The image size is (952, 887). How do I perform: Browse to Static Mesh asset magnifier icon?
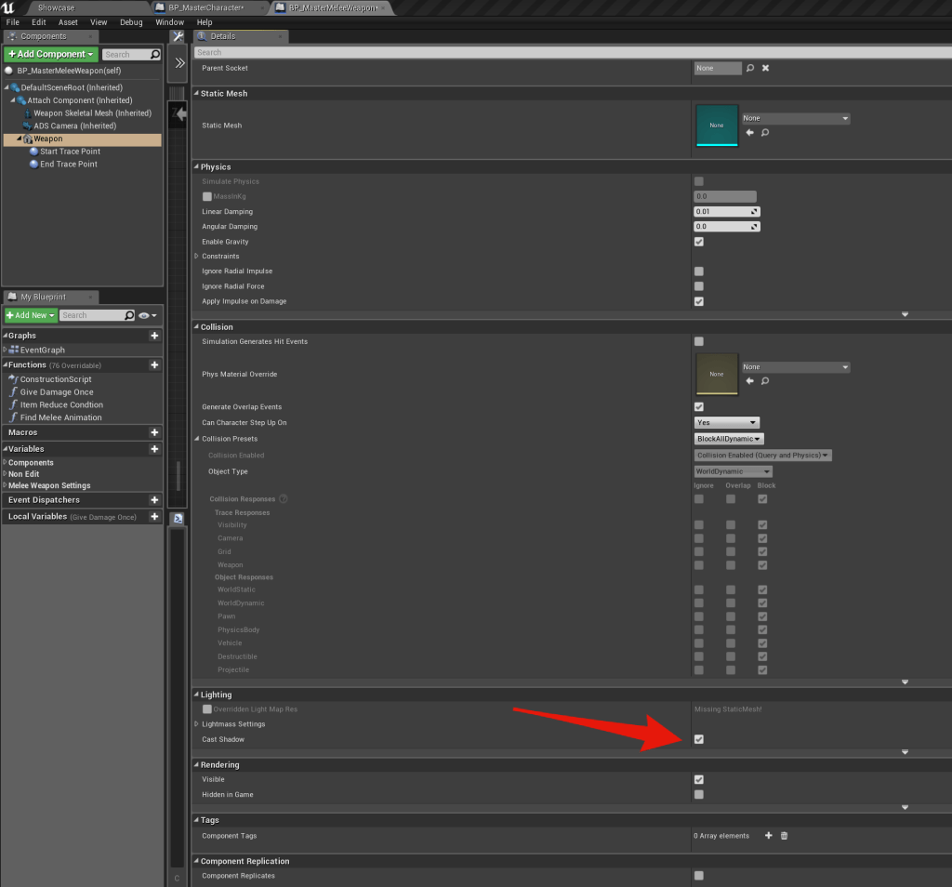[x=764, y=133]
